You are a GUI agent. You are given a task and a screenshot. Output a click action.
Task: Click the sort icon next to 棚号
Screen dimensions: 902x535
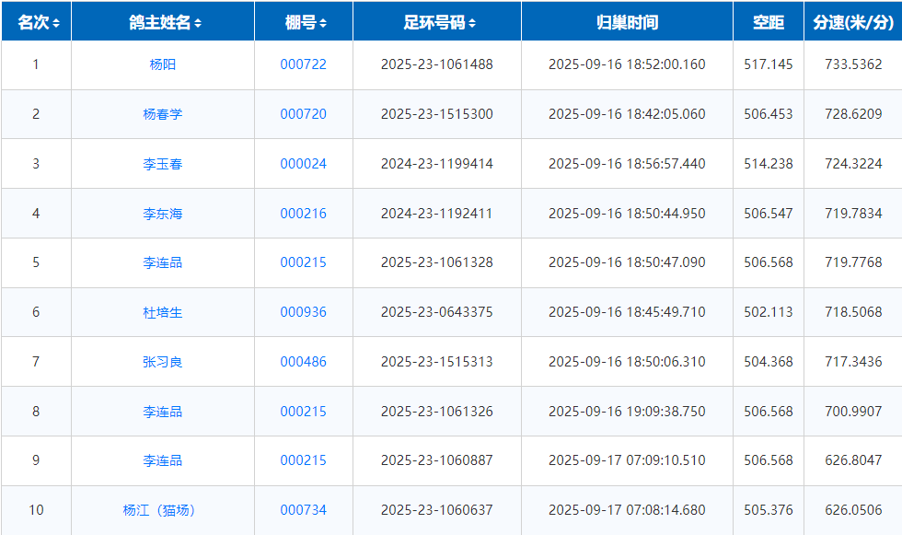(x=323, y=23)
